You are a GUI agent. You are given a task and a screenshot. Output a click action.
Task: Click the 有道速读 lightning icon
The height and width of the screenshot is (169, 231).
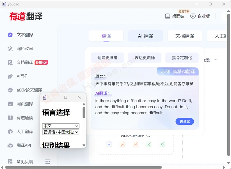coord(10,118)
